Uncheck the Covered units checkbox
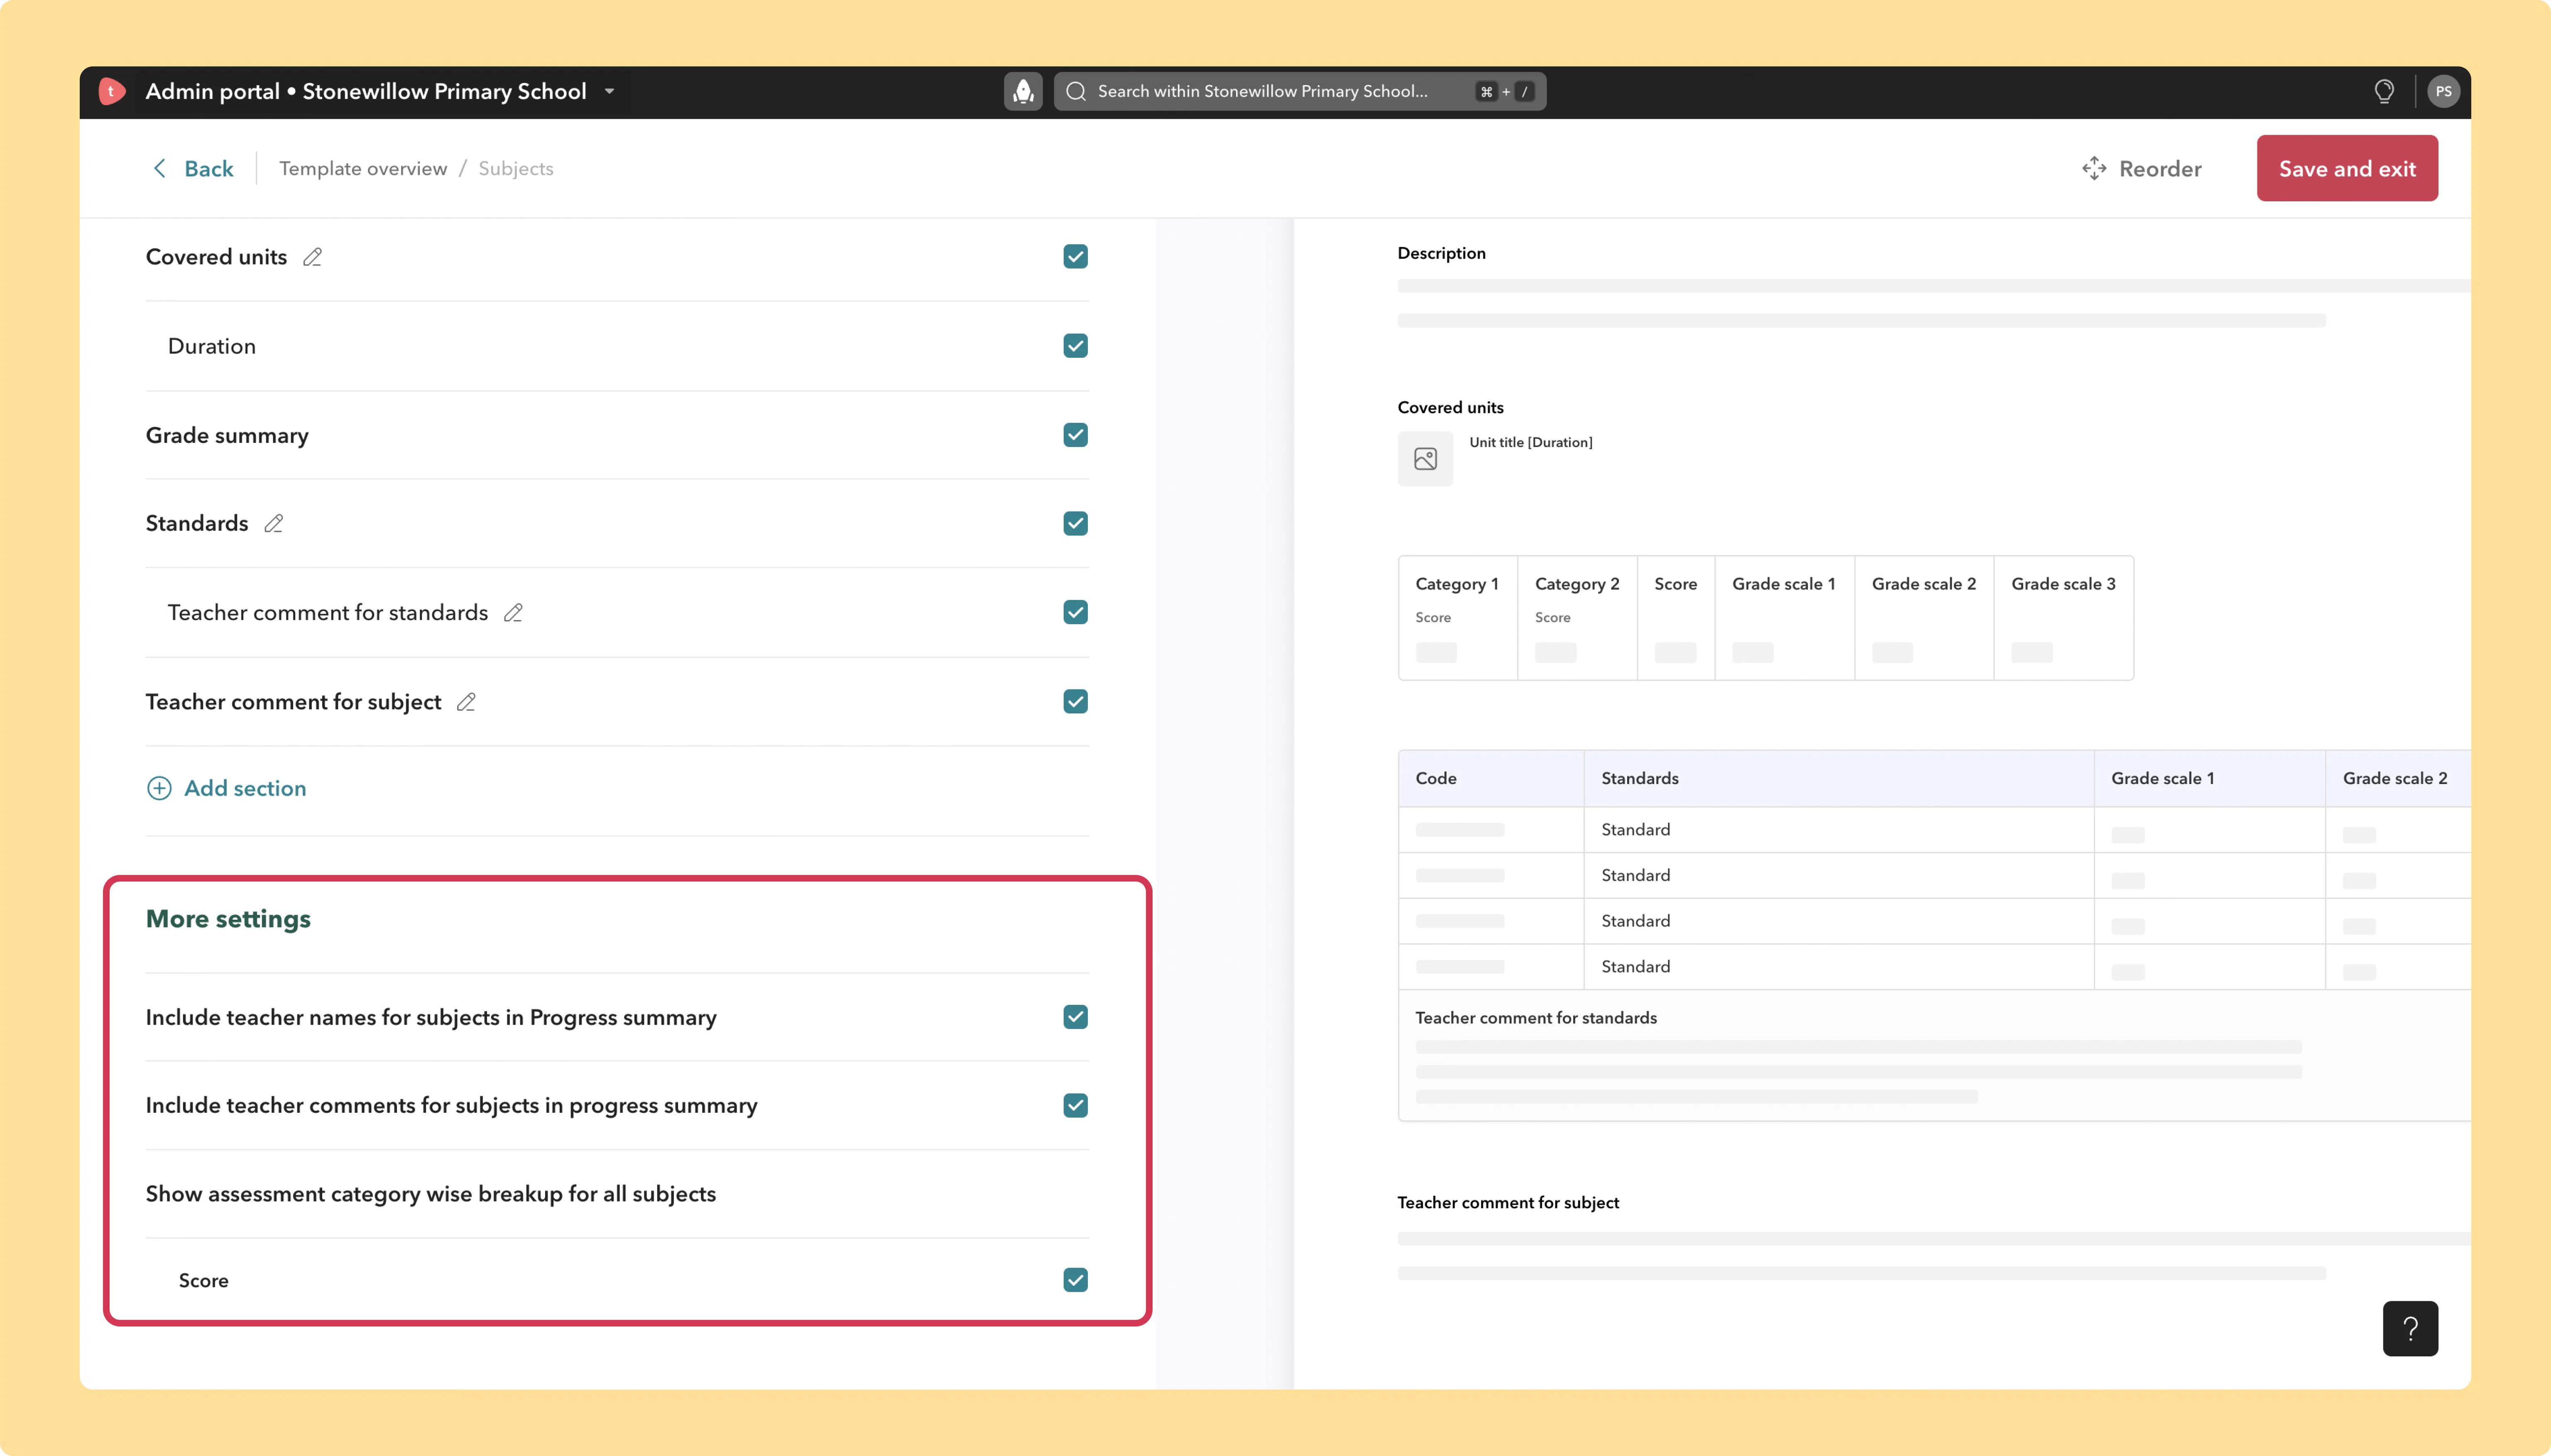Screen dimensions: 2551x1456 [x=1075, y=257]
